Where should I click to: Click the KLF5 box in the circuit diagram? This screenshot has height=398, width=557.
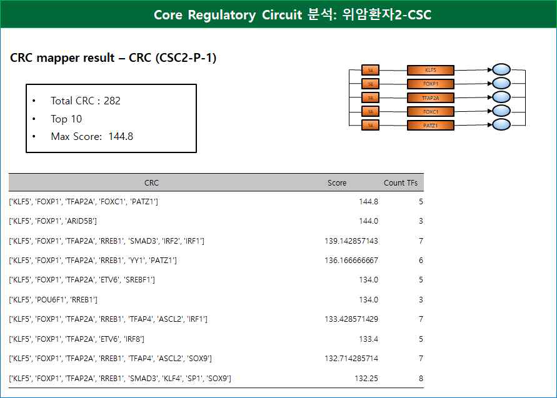[x=431, y=70]
